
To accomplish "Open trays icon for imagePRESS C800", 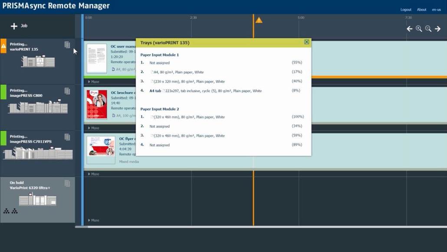I will click(x=67, y=91).
